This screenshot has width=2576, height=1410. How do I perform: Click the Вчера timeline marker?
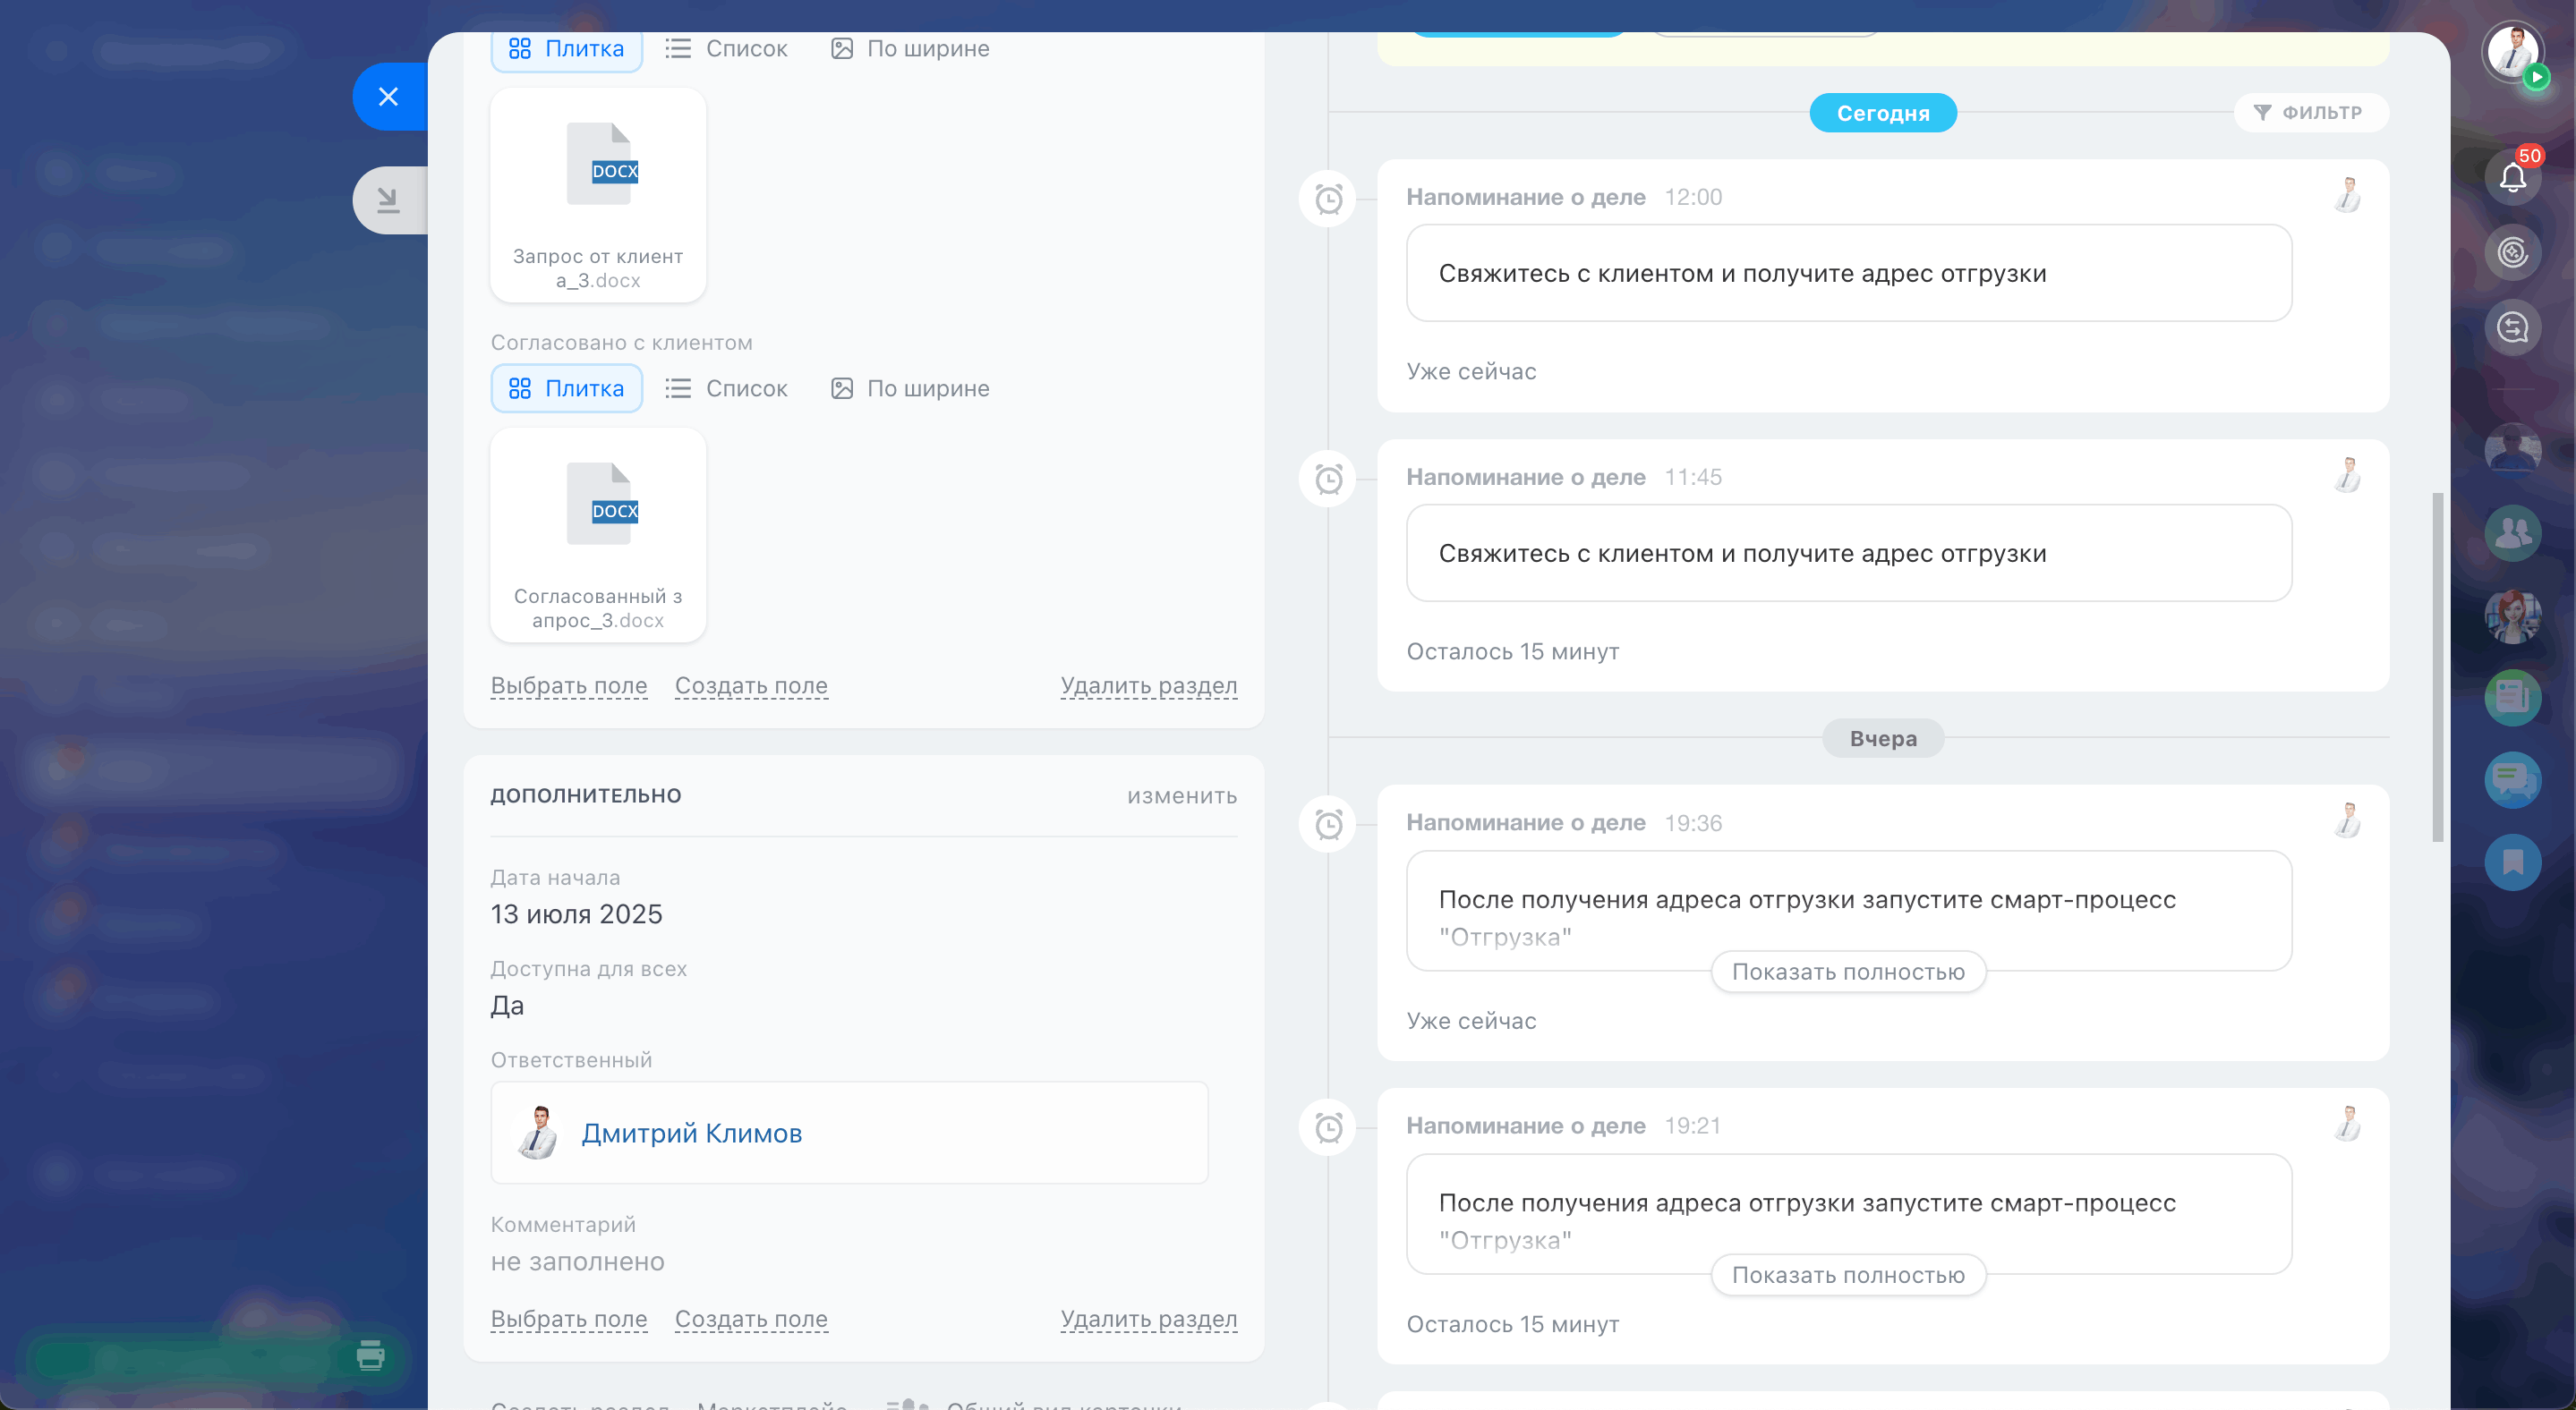1882,738
